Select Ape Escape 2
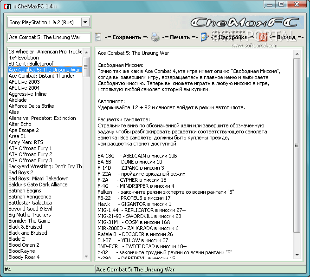The height and width of the screenshot is (277, 310). pos(45,130)
